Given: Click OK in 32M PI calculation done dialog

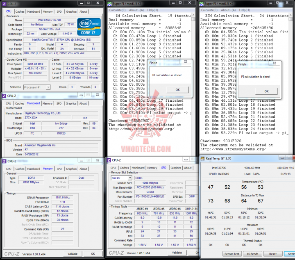Looking at the screenshot, I should coord(266,91).
